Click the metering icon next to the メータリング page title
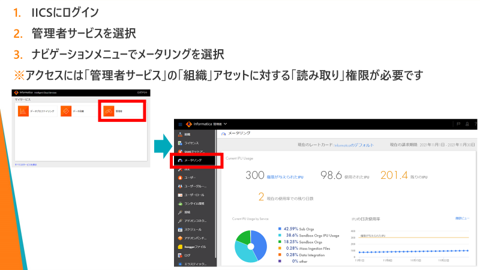This screenshot has height=270, width=480. point(223,134)
